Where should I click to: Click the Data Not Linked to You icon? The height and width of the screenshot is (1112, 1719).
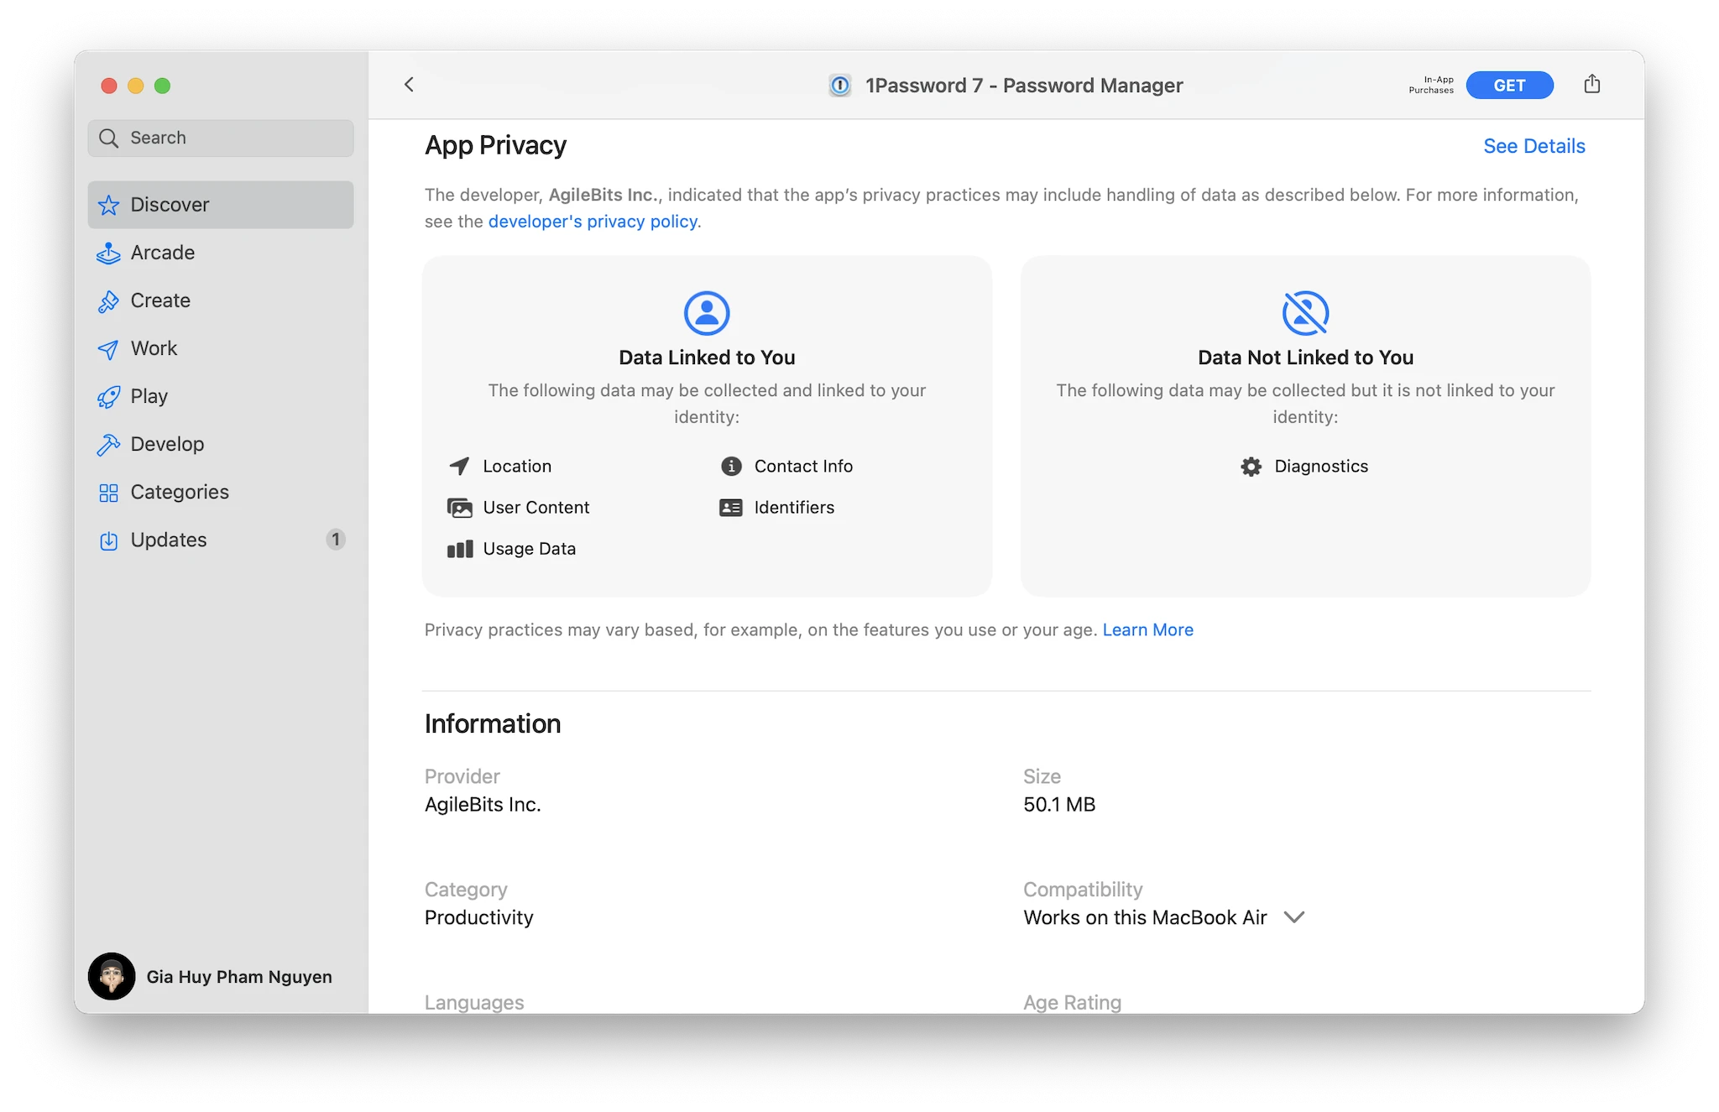pyautogui.click(x=1305, y=313)
